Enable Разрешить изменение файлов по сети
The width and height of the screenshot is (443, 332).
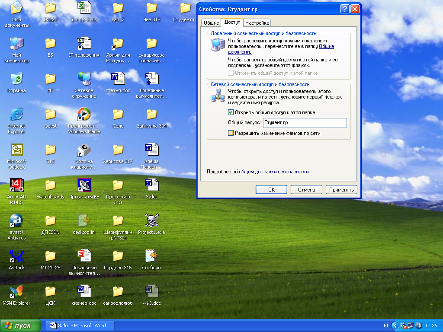click(231, 133)
